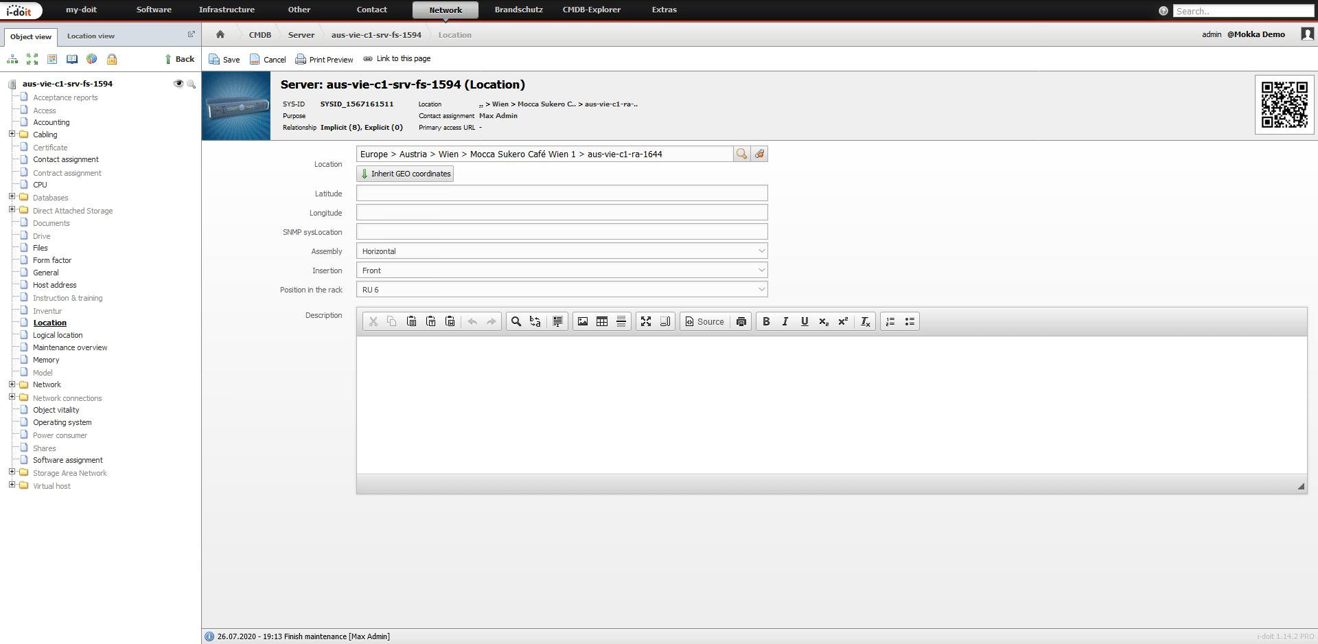
Task: Open the documentation book icon in the toolbar
Action: coord(72,60)
